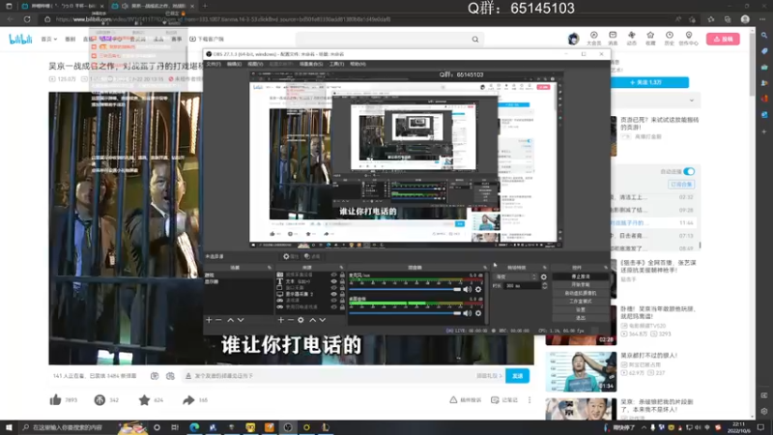Viewport: 773px width, 435px height.
Task: Click Start Recording button in OBS controls
Action: pyautogui.click(x=581, y=285)
